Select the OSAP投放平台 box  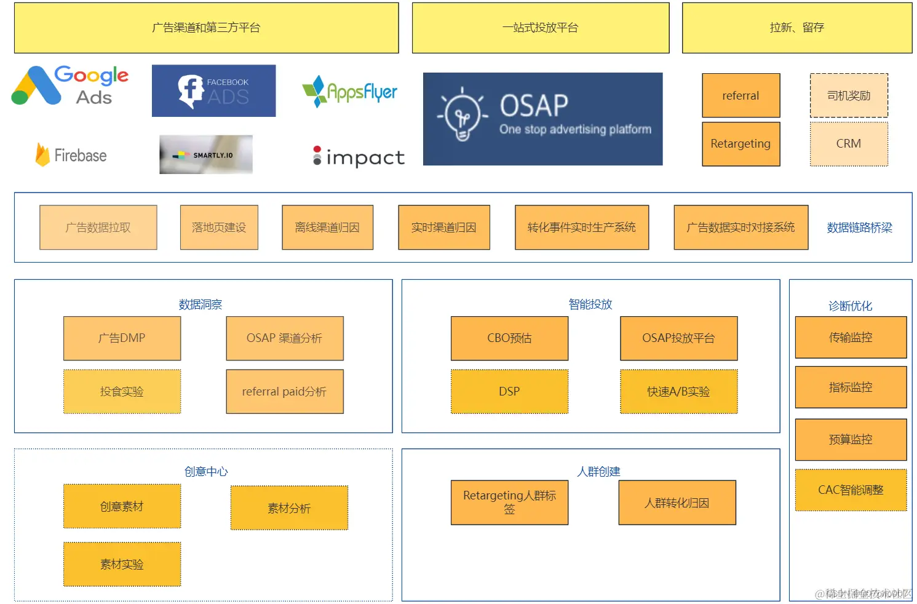coord(679,338)
